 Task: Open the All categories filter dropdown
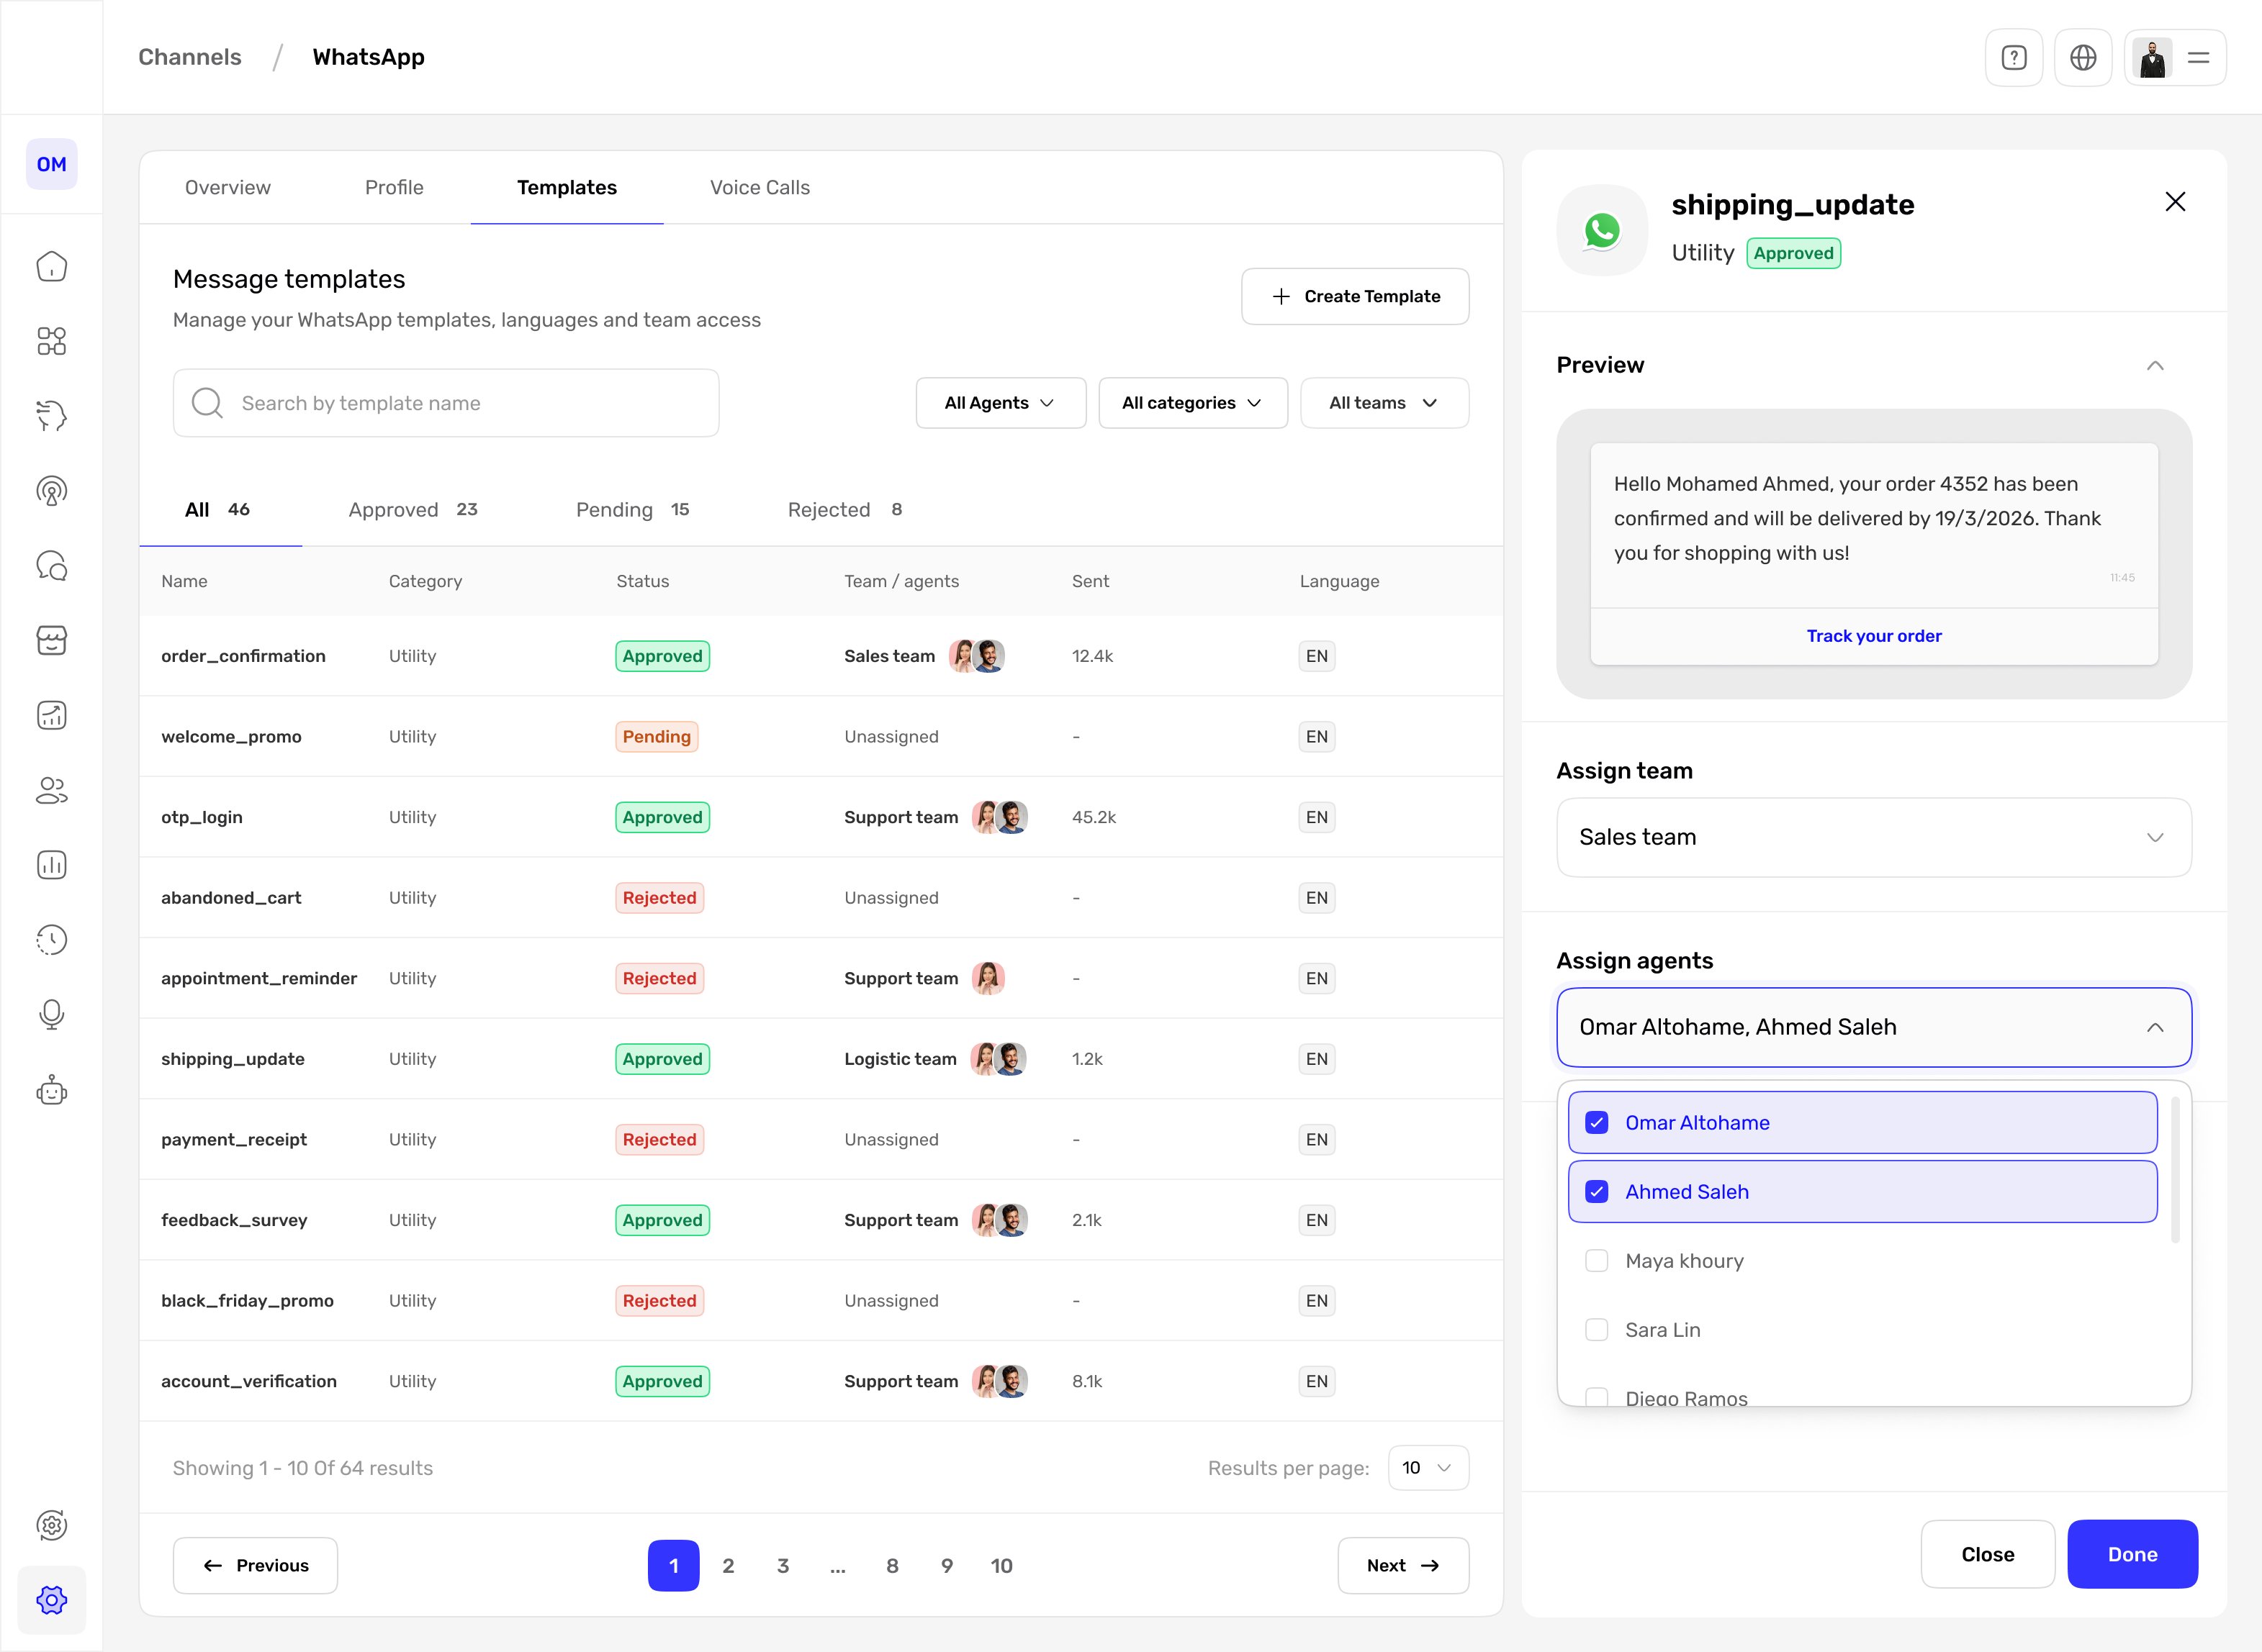click(1192, 403)
